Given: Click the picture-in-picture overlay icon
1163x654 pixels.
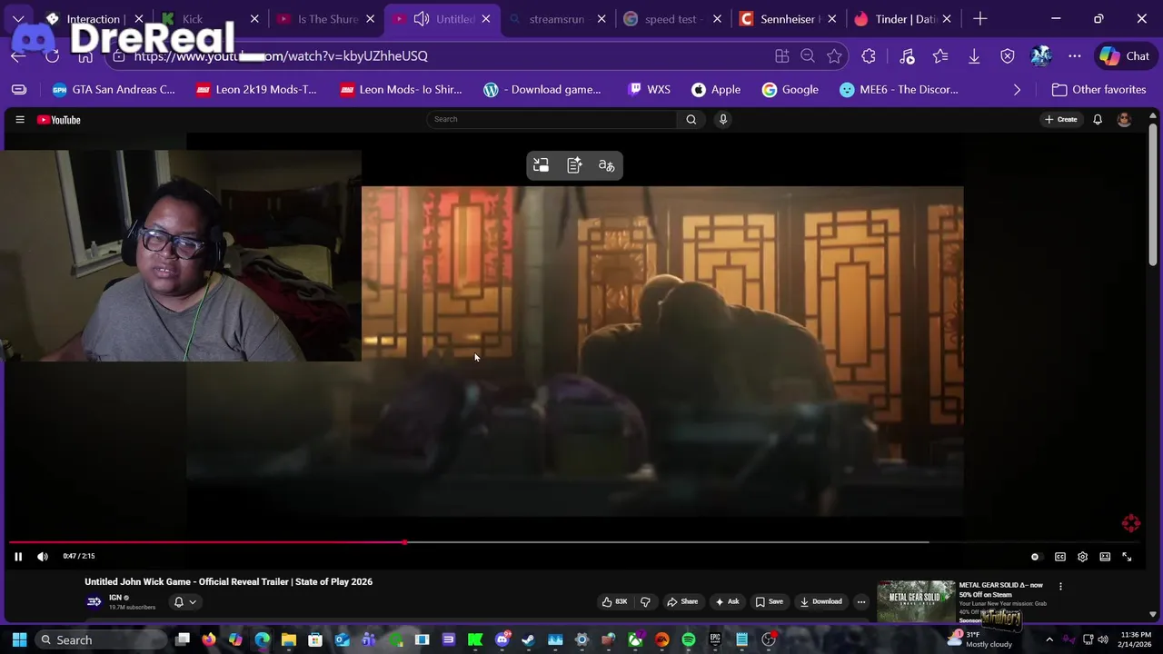Looking at the screenshot, I should pyautogui.click(x=541, y=165).
